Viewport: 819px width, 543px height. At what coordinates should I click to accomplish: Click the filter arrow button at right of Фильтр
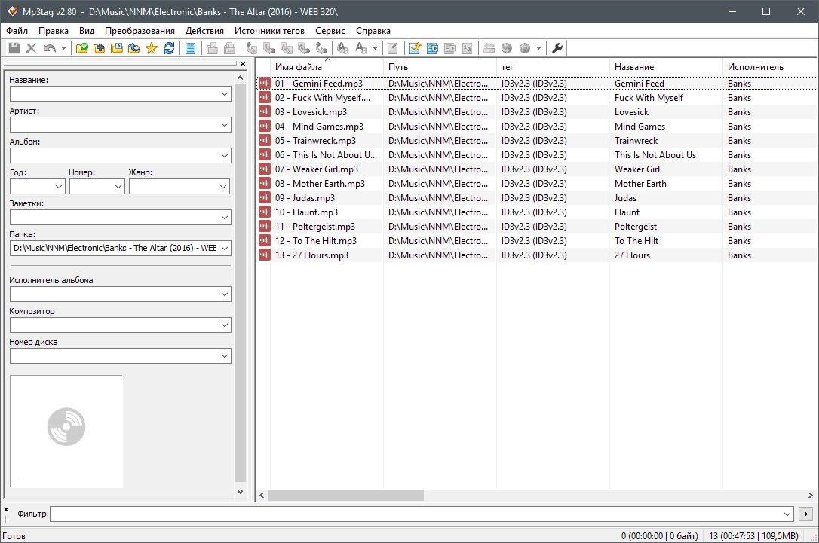(x=806, y=514)
